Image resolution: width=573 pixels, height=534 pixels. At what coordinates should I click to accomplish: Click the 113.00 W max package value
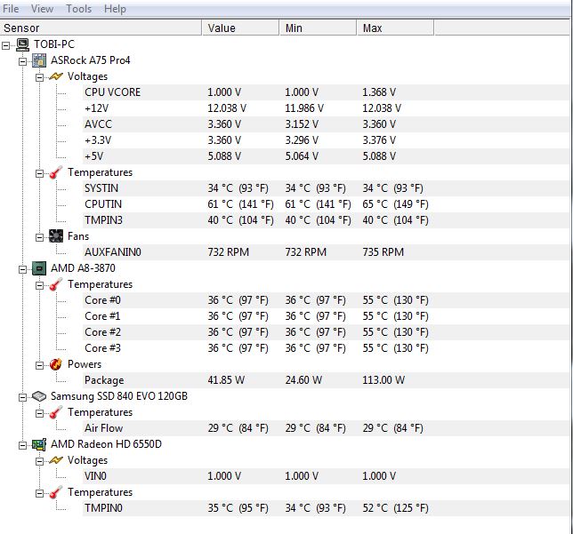[x=383, y=380]
